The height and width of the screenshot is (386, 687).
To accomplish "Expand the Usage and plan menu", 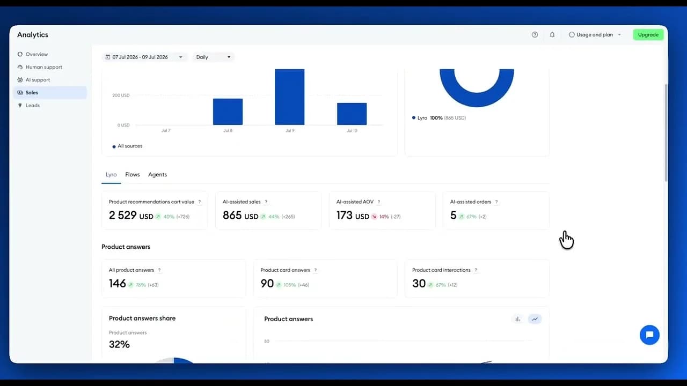I will click(x=595, y=35).
